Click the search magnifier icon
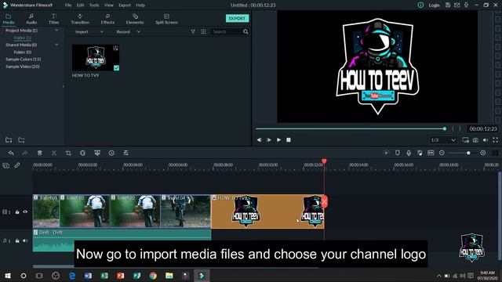 click(x=246, y=31)
